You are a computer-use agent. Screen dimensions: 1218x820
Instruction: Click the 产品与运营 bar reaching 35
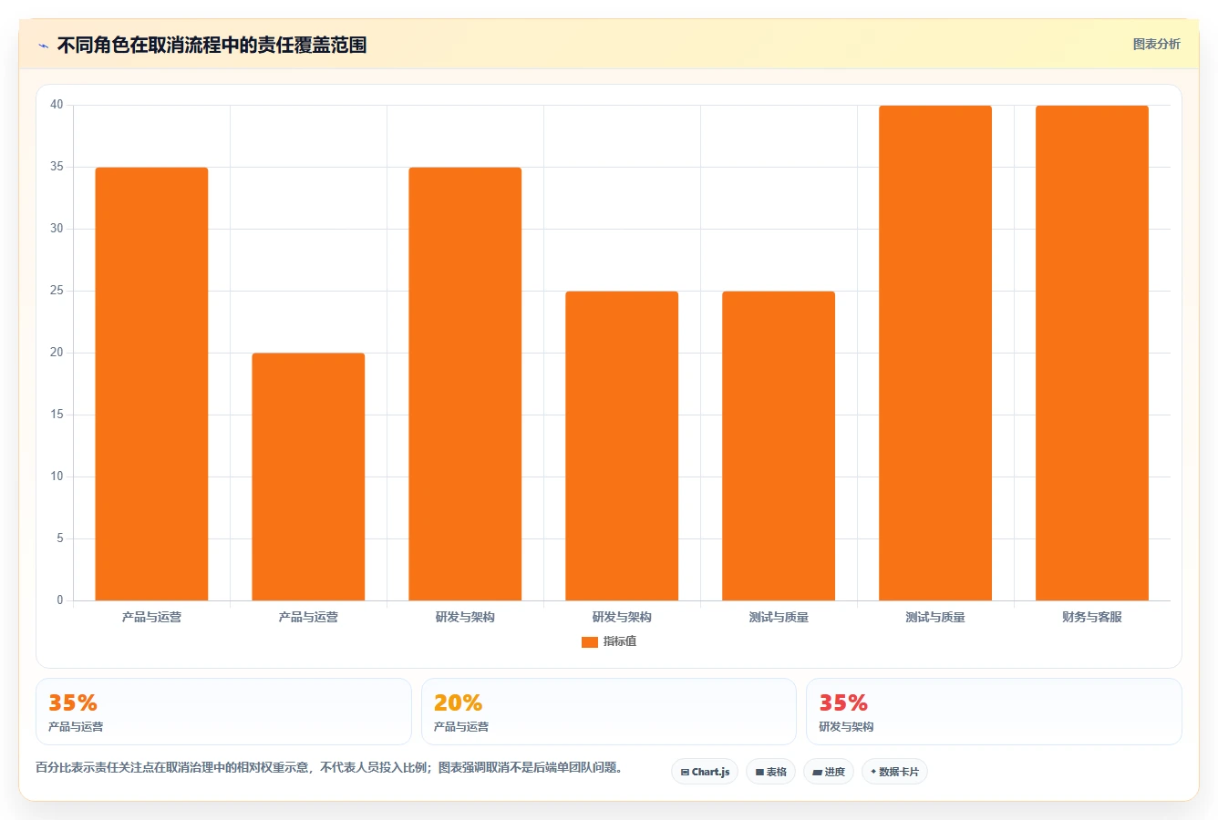click(x=151, y=384)
